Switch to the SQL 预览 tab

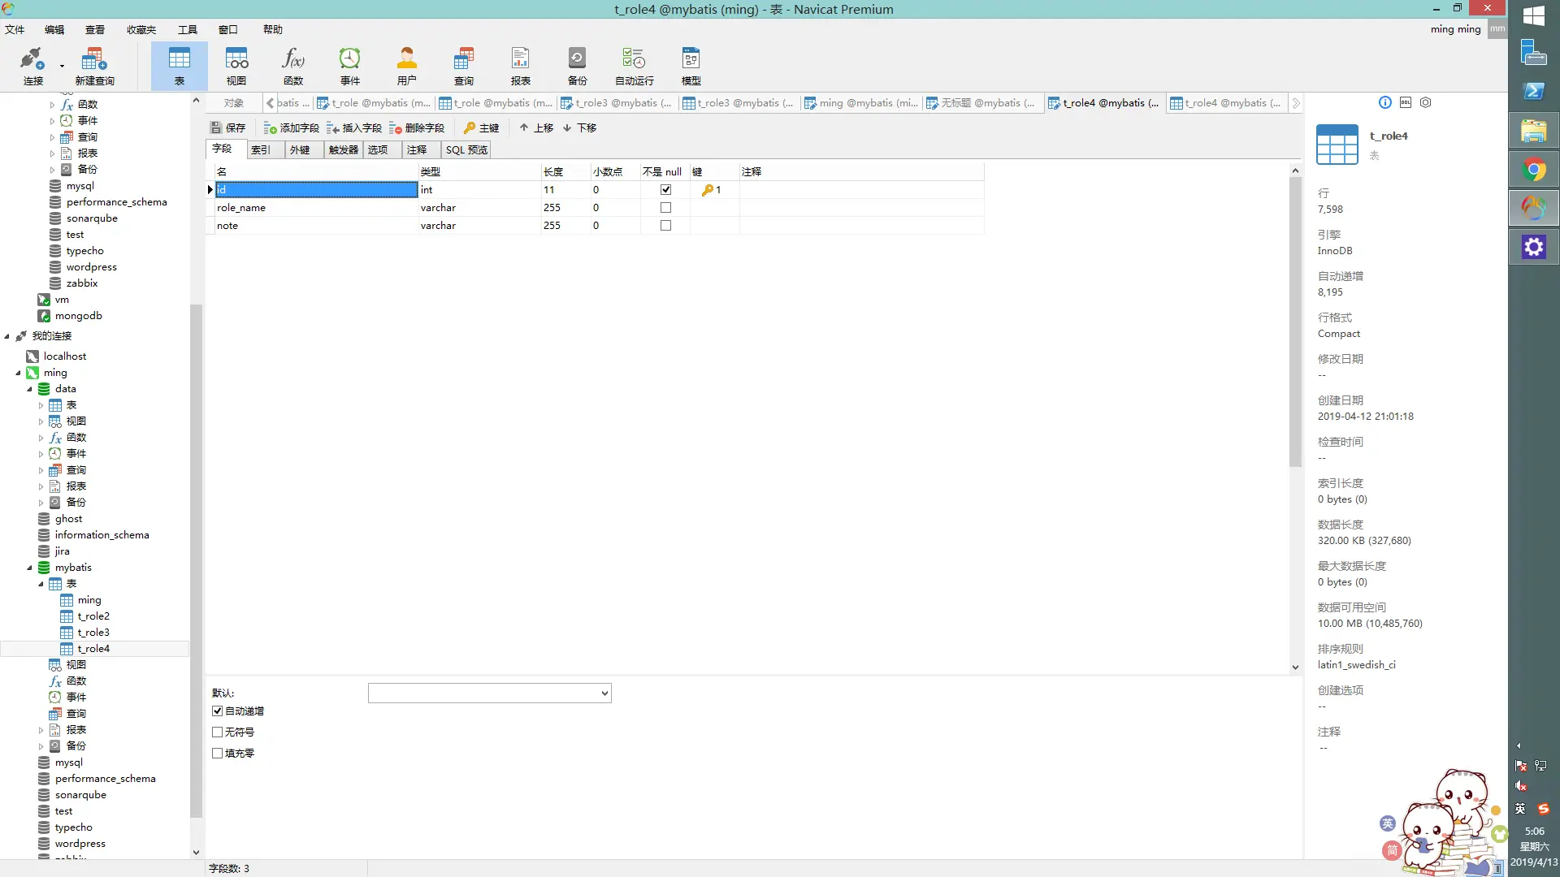pos(466,150)
